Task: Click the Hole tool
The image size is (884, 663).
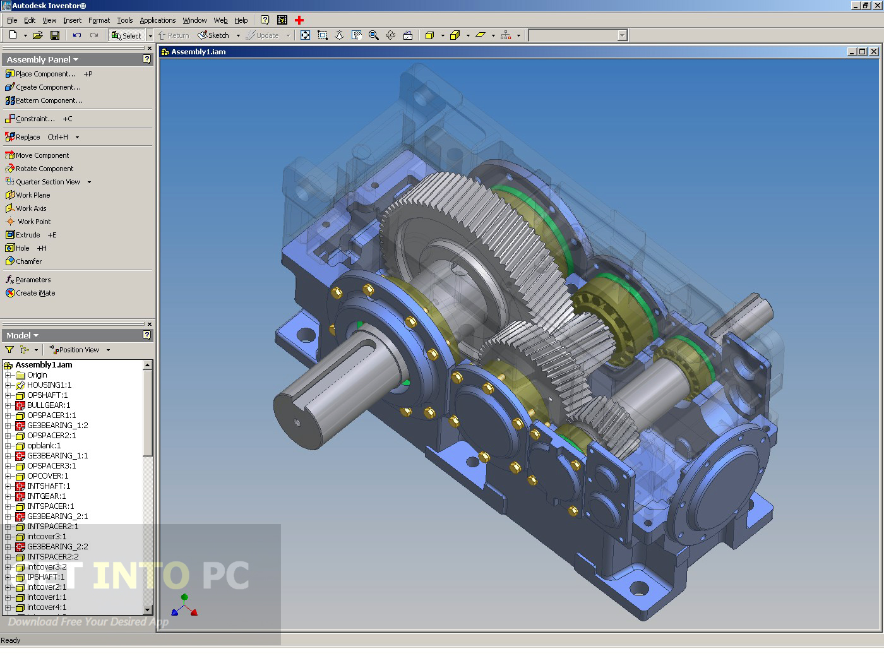Action: [x=17, y=248]
